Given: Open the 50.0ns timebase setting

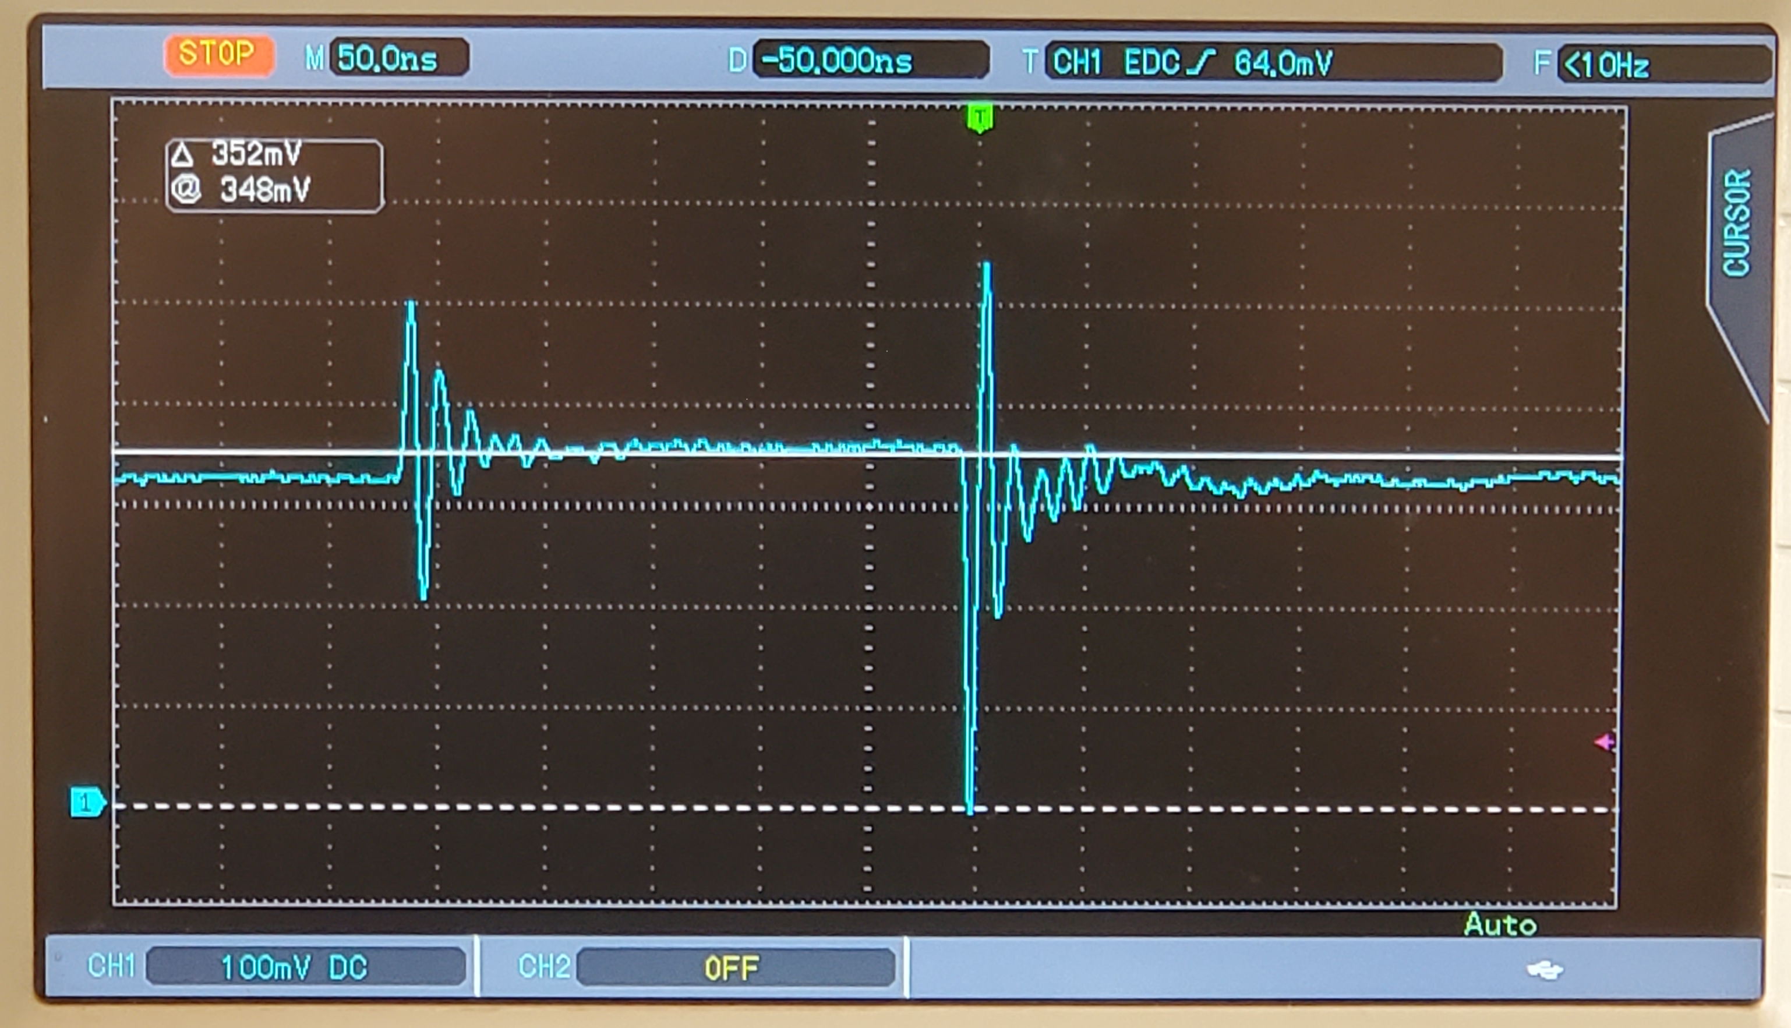Looking at the screenshot, I should pyautogui.click(x=399, y=58).
